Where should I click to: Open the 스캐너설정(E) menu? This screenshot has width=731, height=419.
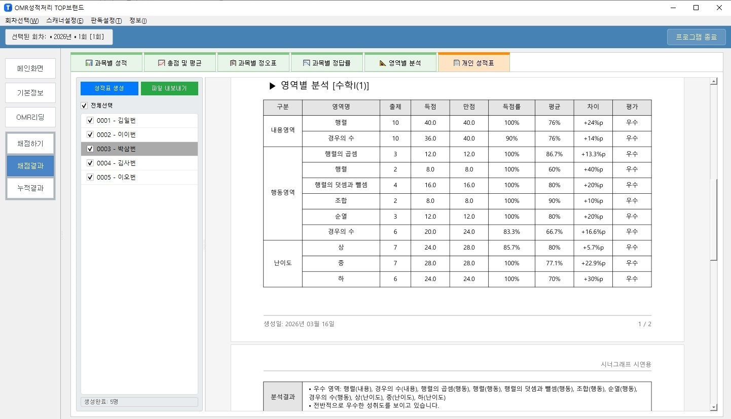[x=64, y=21]
